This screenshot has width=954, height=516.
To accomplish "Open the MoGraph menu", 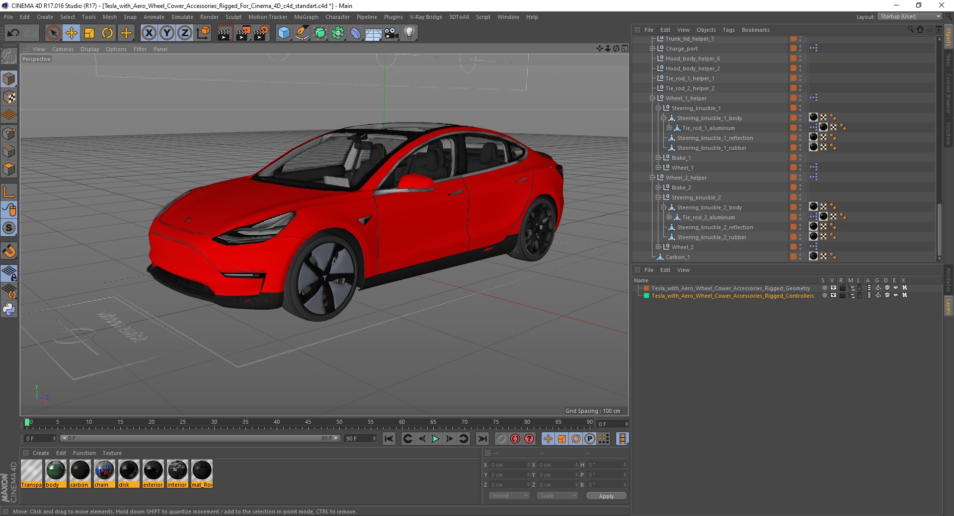I will coord(306,17).
